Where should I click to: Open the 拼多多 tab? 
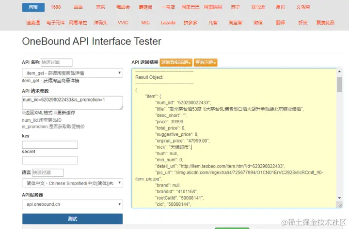coord(190,23)
